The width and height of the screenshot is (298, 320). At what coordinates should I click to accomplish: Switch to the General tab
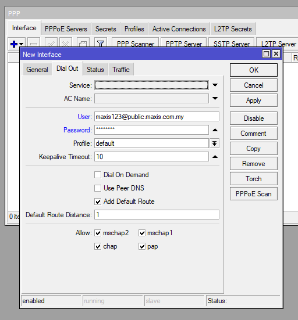pos(37,70)
